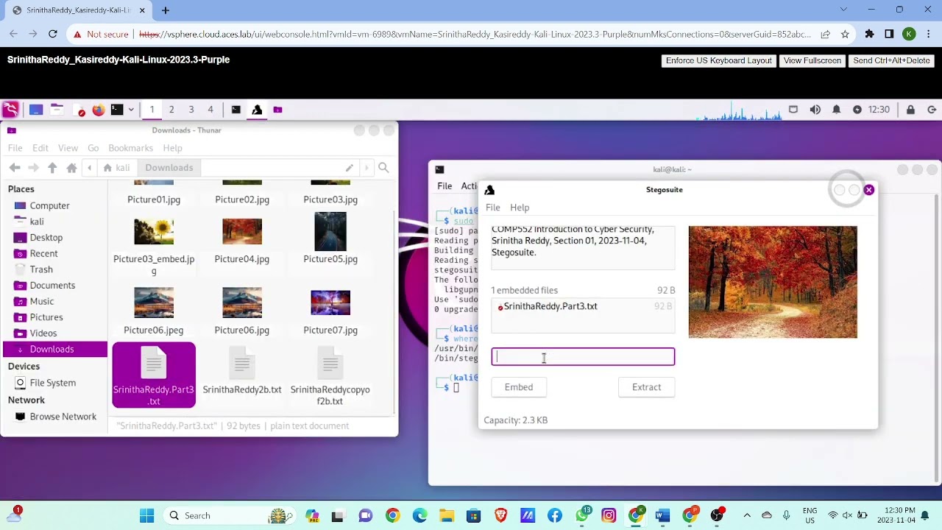942x530 pixels.
Task: Open the Kali applications menu icon
Action: 10,110
